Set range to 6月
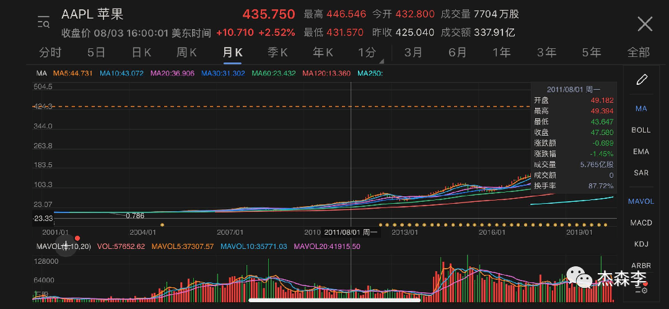 [x=458, y=52]
